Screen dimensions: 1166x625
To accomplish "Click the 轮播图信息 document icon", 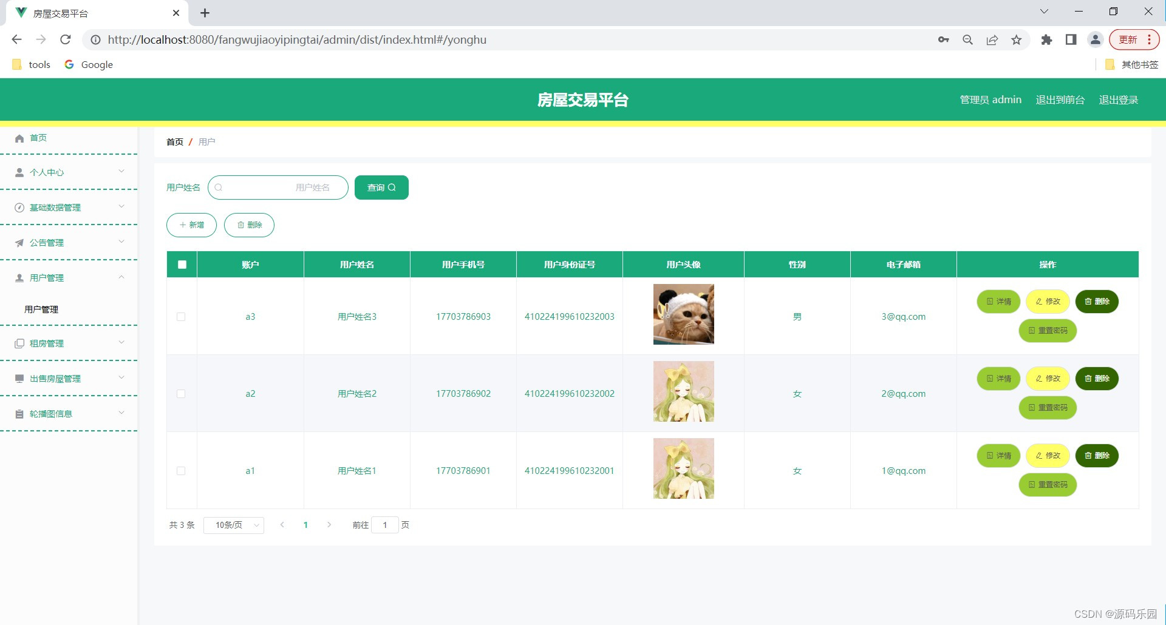I will click(x=19, y=413).
